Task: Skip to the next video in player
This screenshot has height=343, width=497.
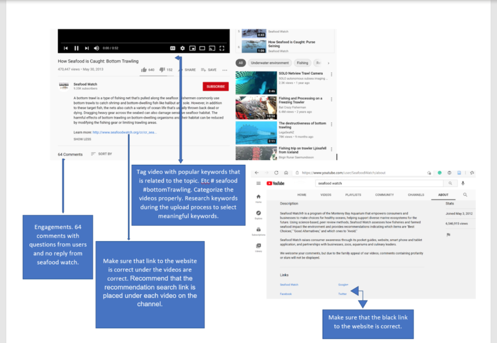Action: pos(86,48)
